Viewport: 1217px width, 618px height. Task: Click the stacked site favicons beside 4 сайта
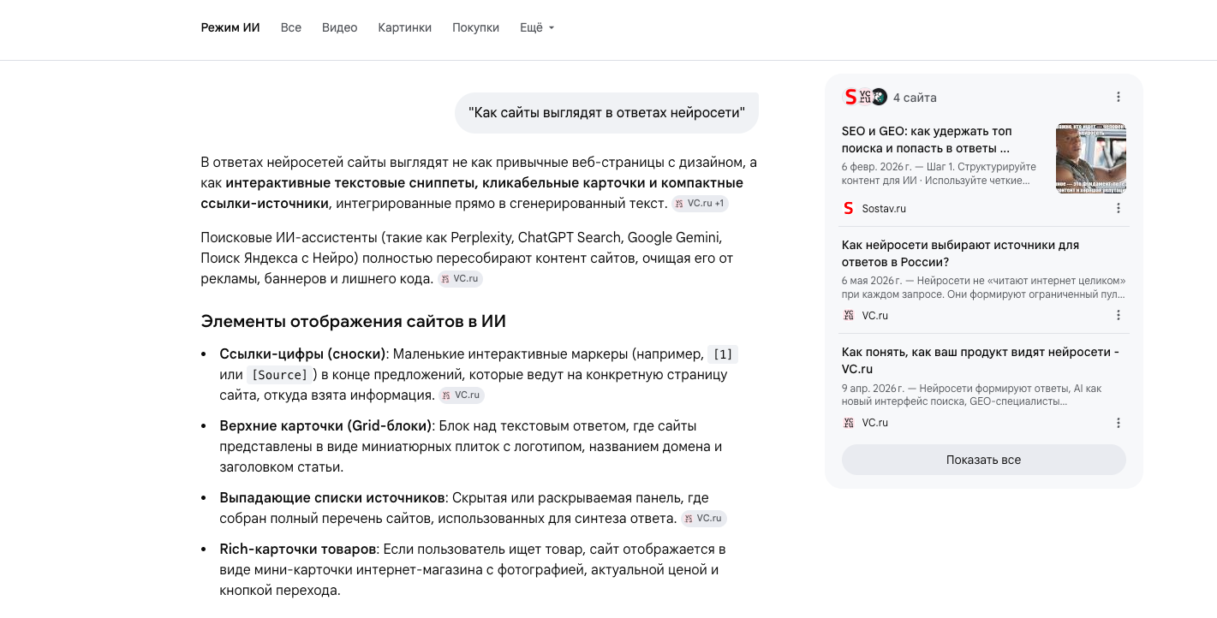[865, 97]
